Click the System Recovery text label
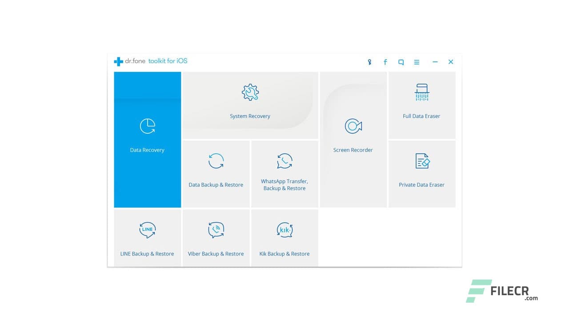The height and width of the screenshot is (320, 569). coord(250,116)
